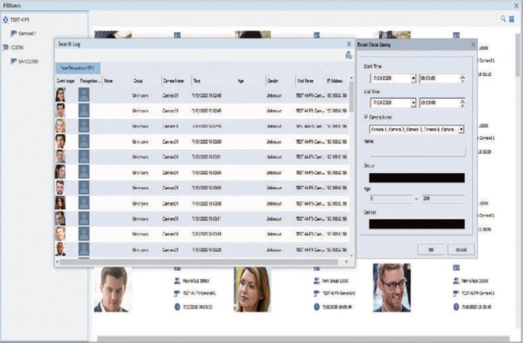Click the magnifier search icon in FRWatch toolbar
Viewport: 523px width, 343px height.
click(x=503, y=19)
